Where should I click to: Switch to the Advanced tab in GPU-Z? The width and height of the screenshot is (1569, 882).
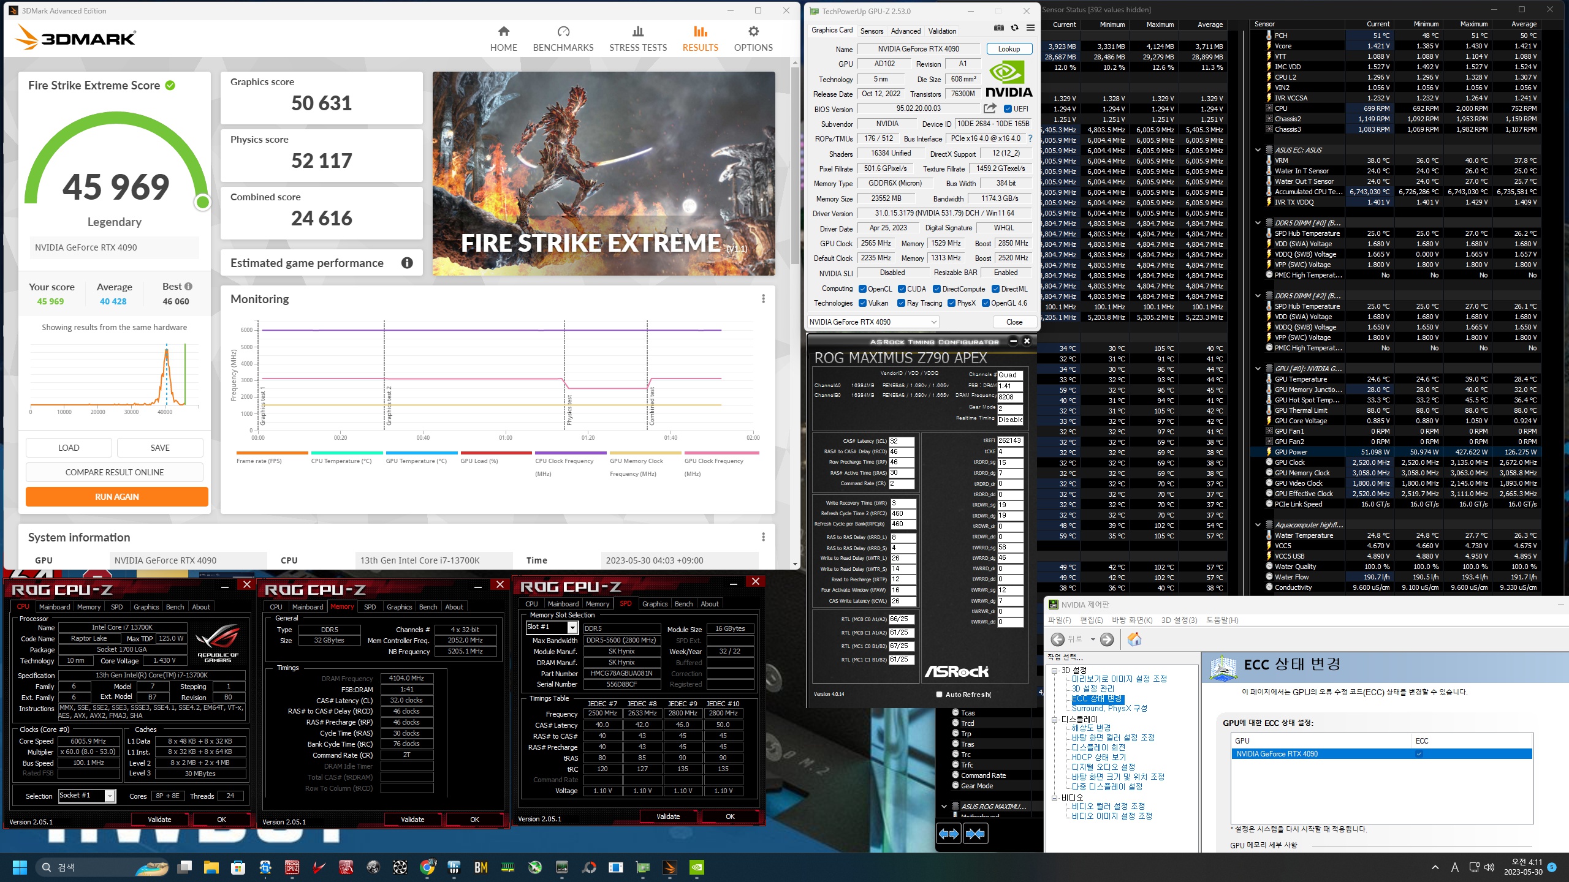pos(906,31)
